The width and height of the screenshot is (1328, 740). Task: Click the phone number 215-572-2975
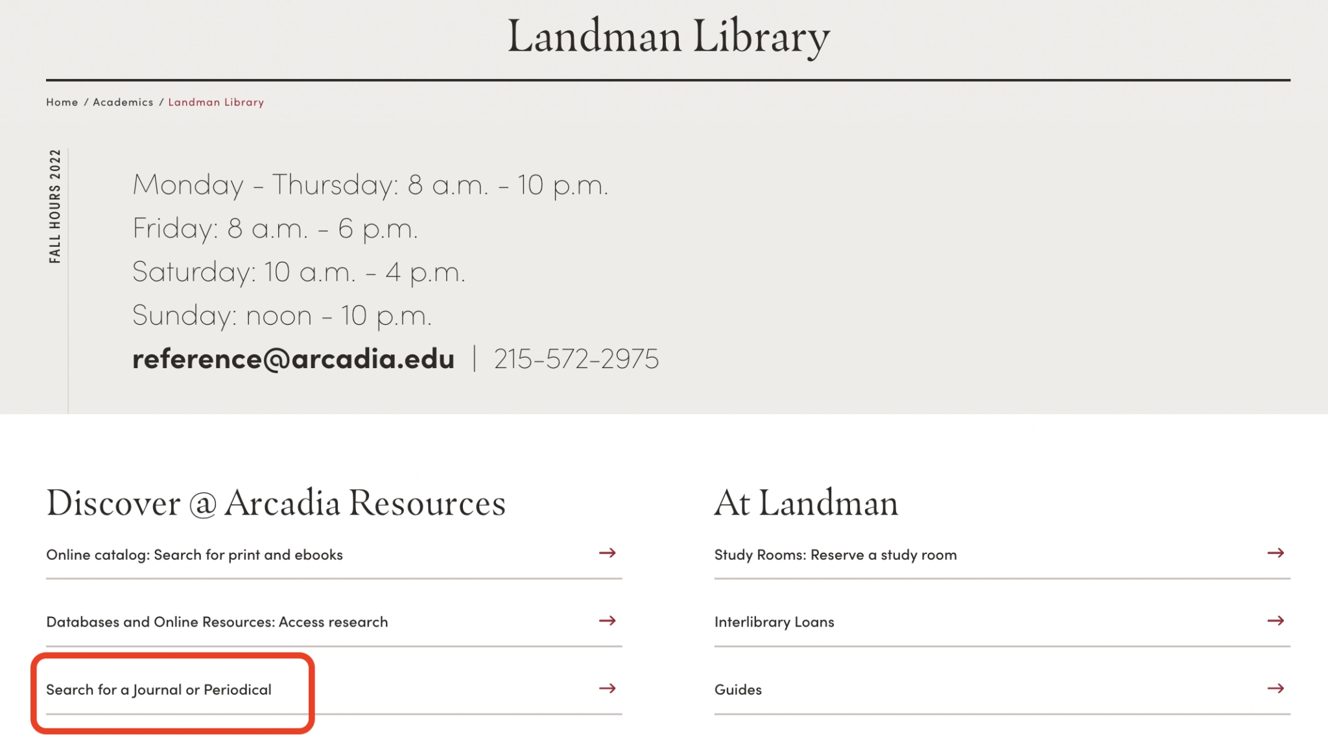pyautogui.click(x=576, y=359)
